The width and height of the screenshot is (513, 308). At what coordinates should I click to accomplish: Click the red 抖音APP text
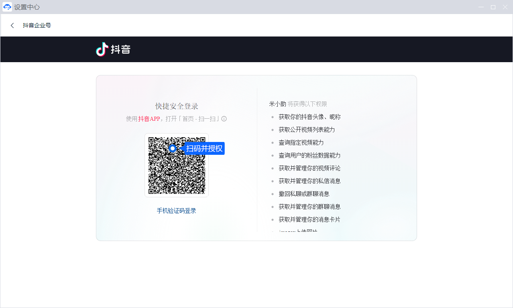coord(149,119)
